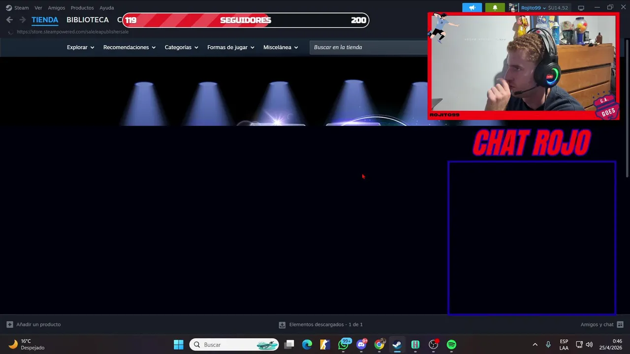Click the Steam page vertical scrollbar
Screen dimensions: 630x354
click(x=627, y=108)
